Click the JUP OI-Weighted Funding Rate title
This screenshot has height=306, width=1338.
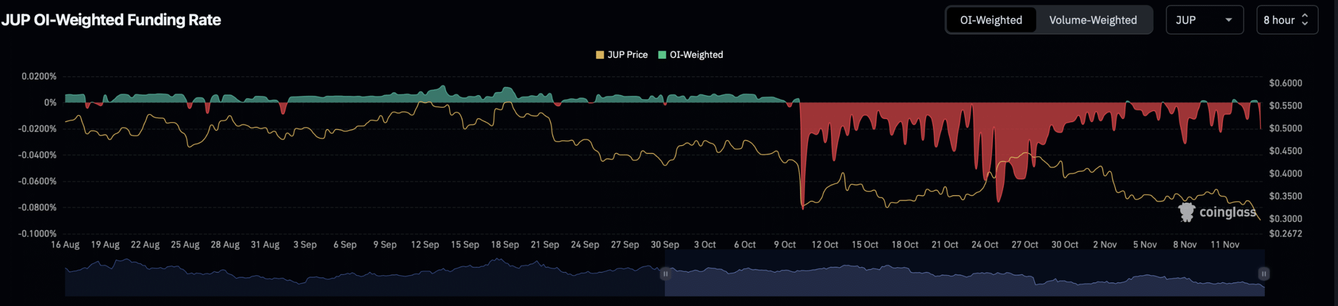point(111,20)
